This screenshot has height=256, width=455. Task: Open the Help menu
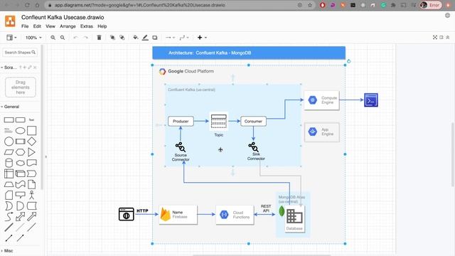[x=102, y=26]
